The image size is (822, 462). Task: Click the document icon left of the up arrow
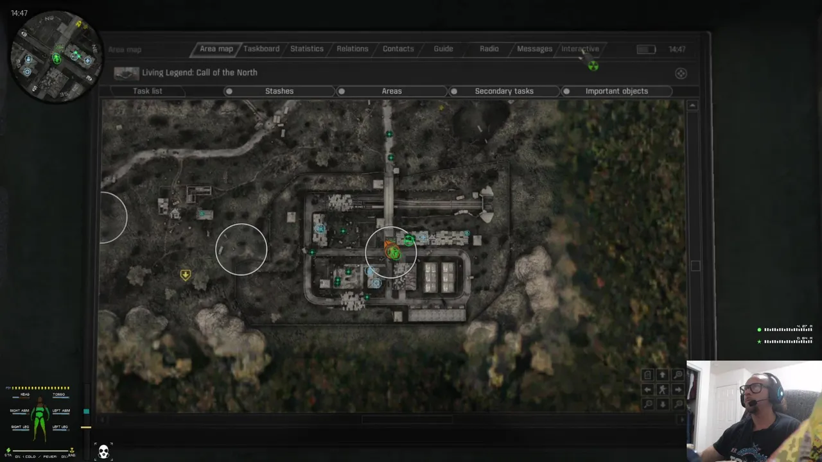pos(648,375)
